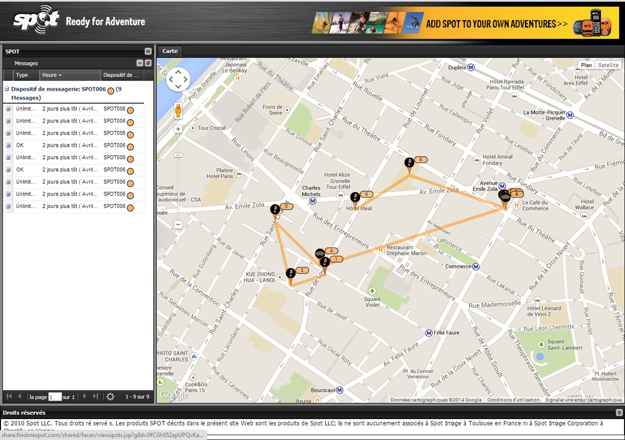Expand the first OK message row
625x440 pixels.
pyautogui.click(x=8, y=145)
